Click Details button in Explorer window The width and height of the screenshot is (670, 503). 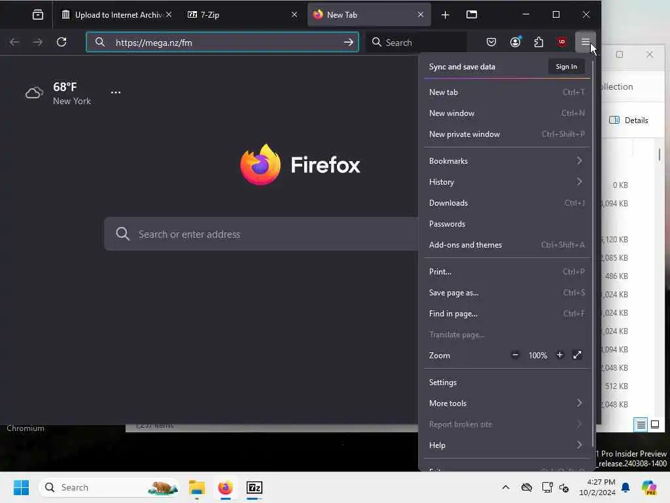point(629,121)
